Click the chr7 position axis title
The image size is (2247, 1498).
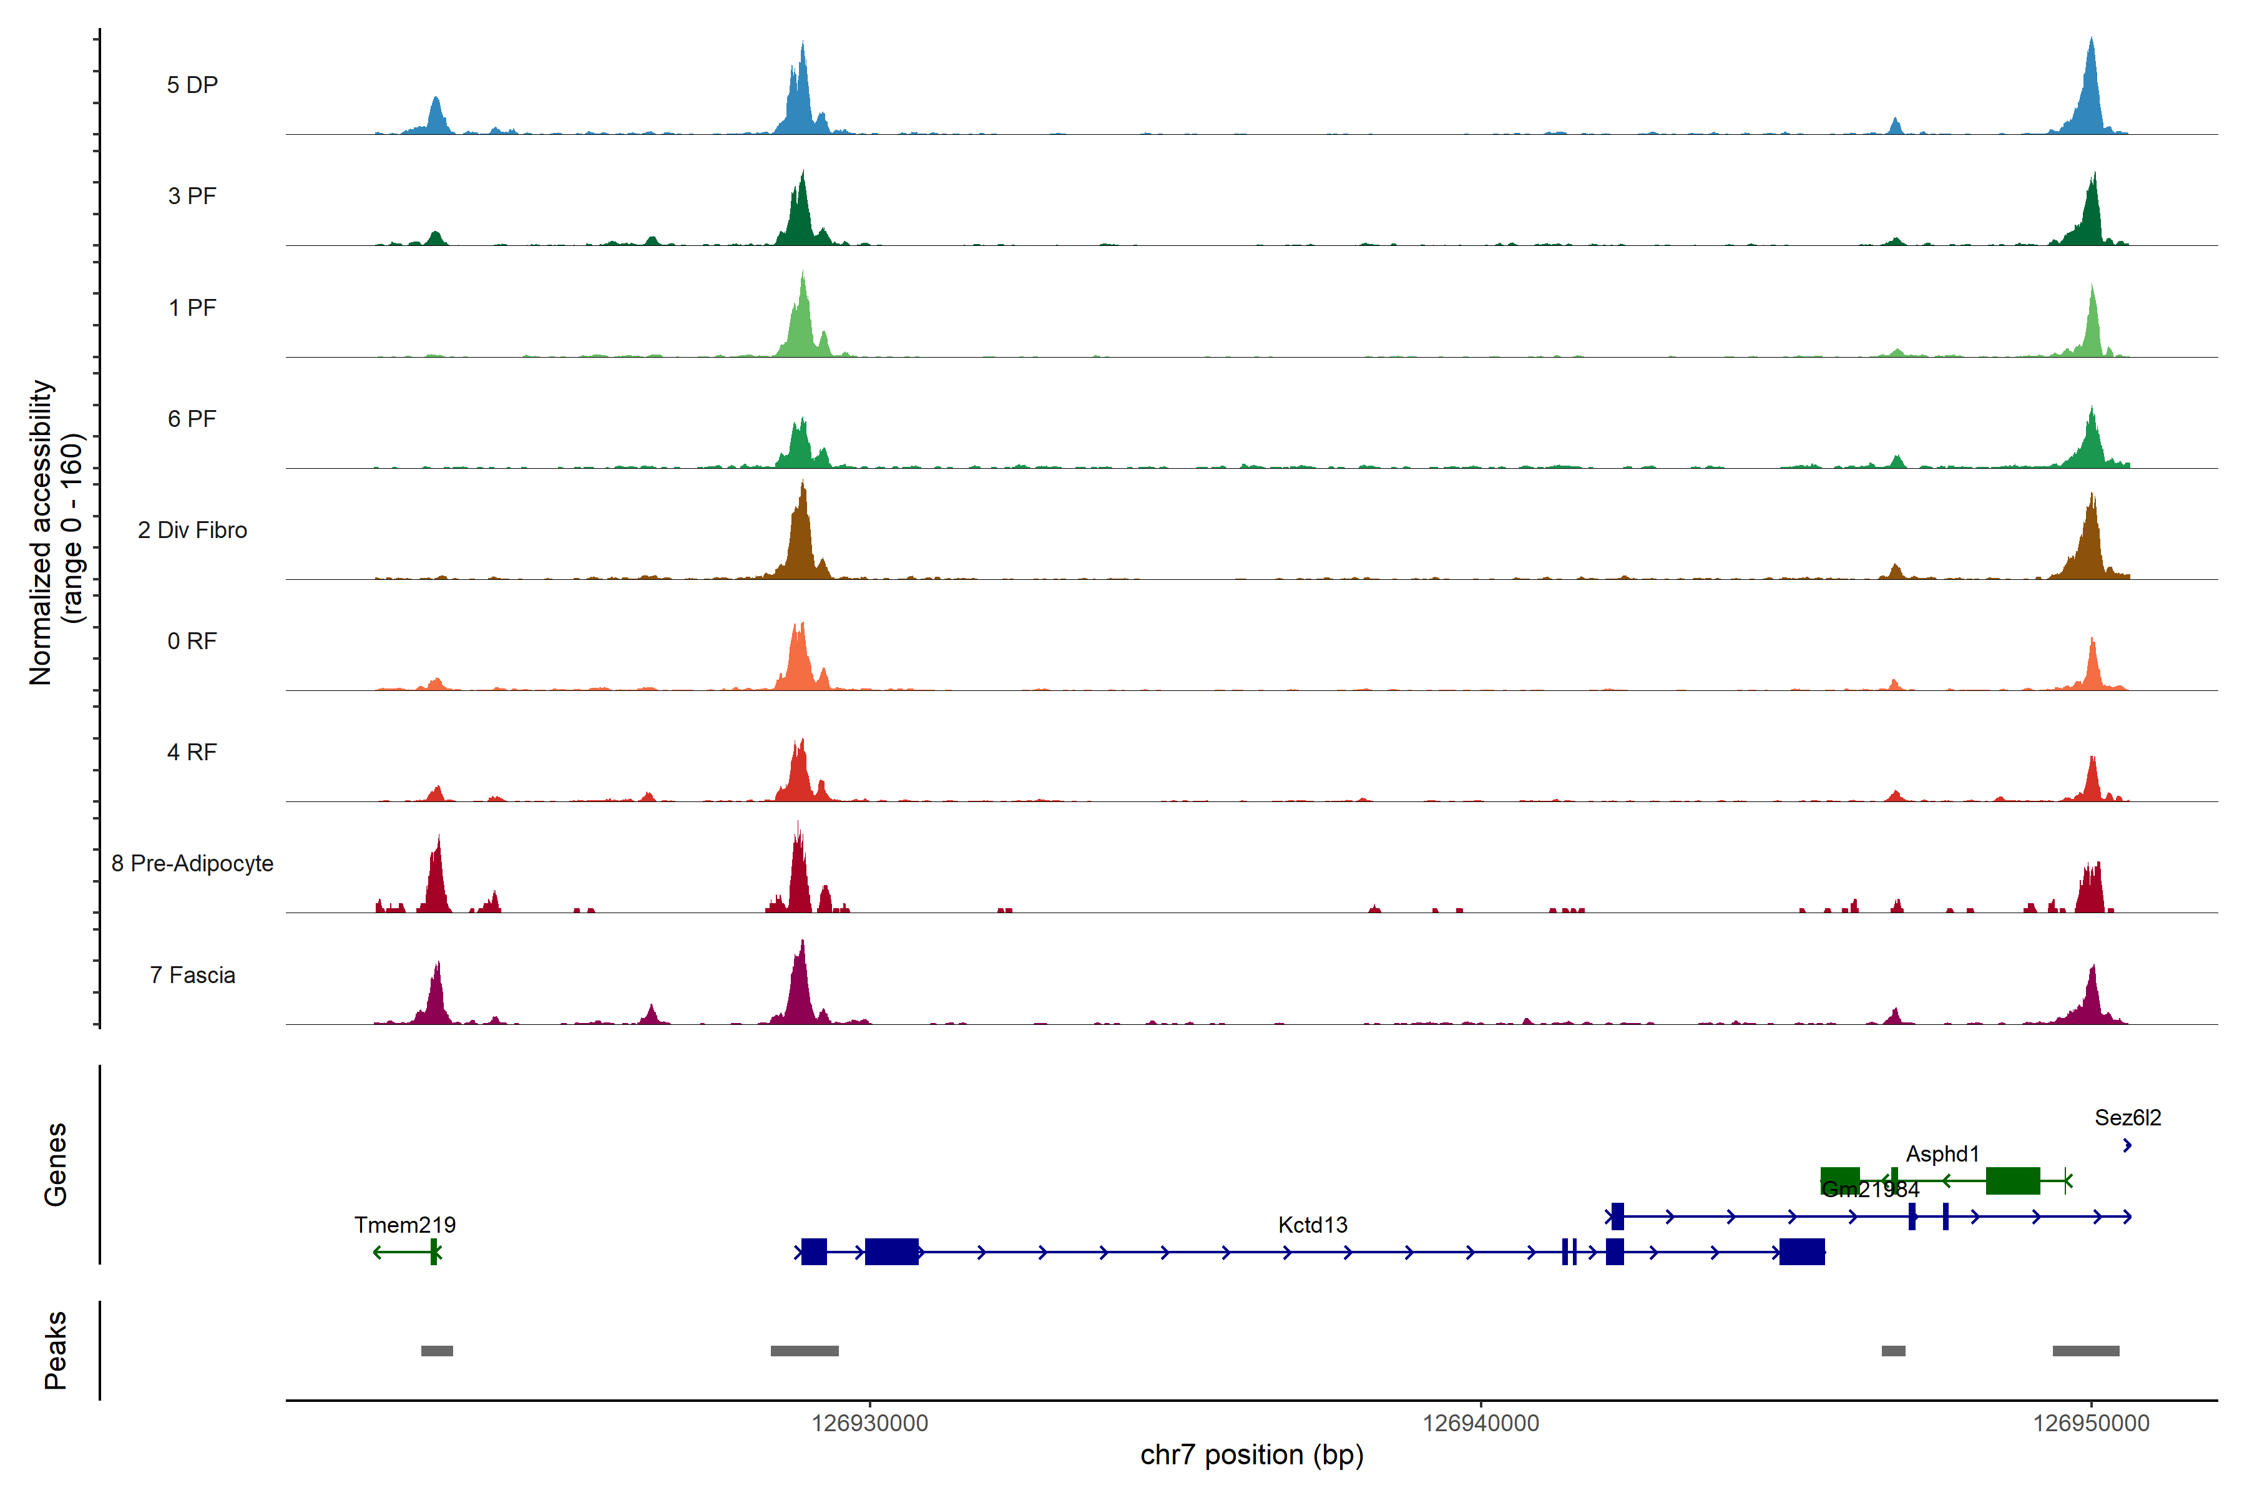pos(1251,1455)
